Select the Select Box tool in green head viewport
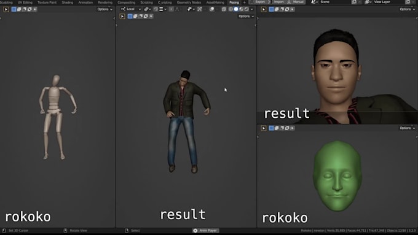 tap(264, 128)
